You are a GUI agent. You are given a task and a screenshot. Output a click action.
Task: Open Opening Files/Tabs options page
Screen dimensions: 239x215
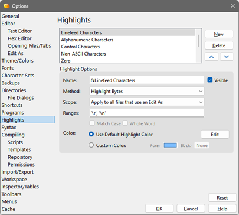pyautogui.click(x=30, y=46)
